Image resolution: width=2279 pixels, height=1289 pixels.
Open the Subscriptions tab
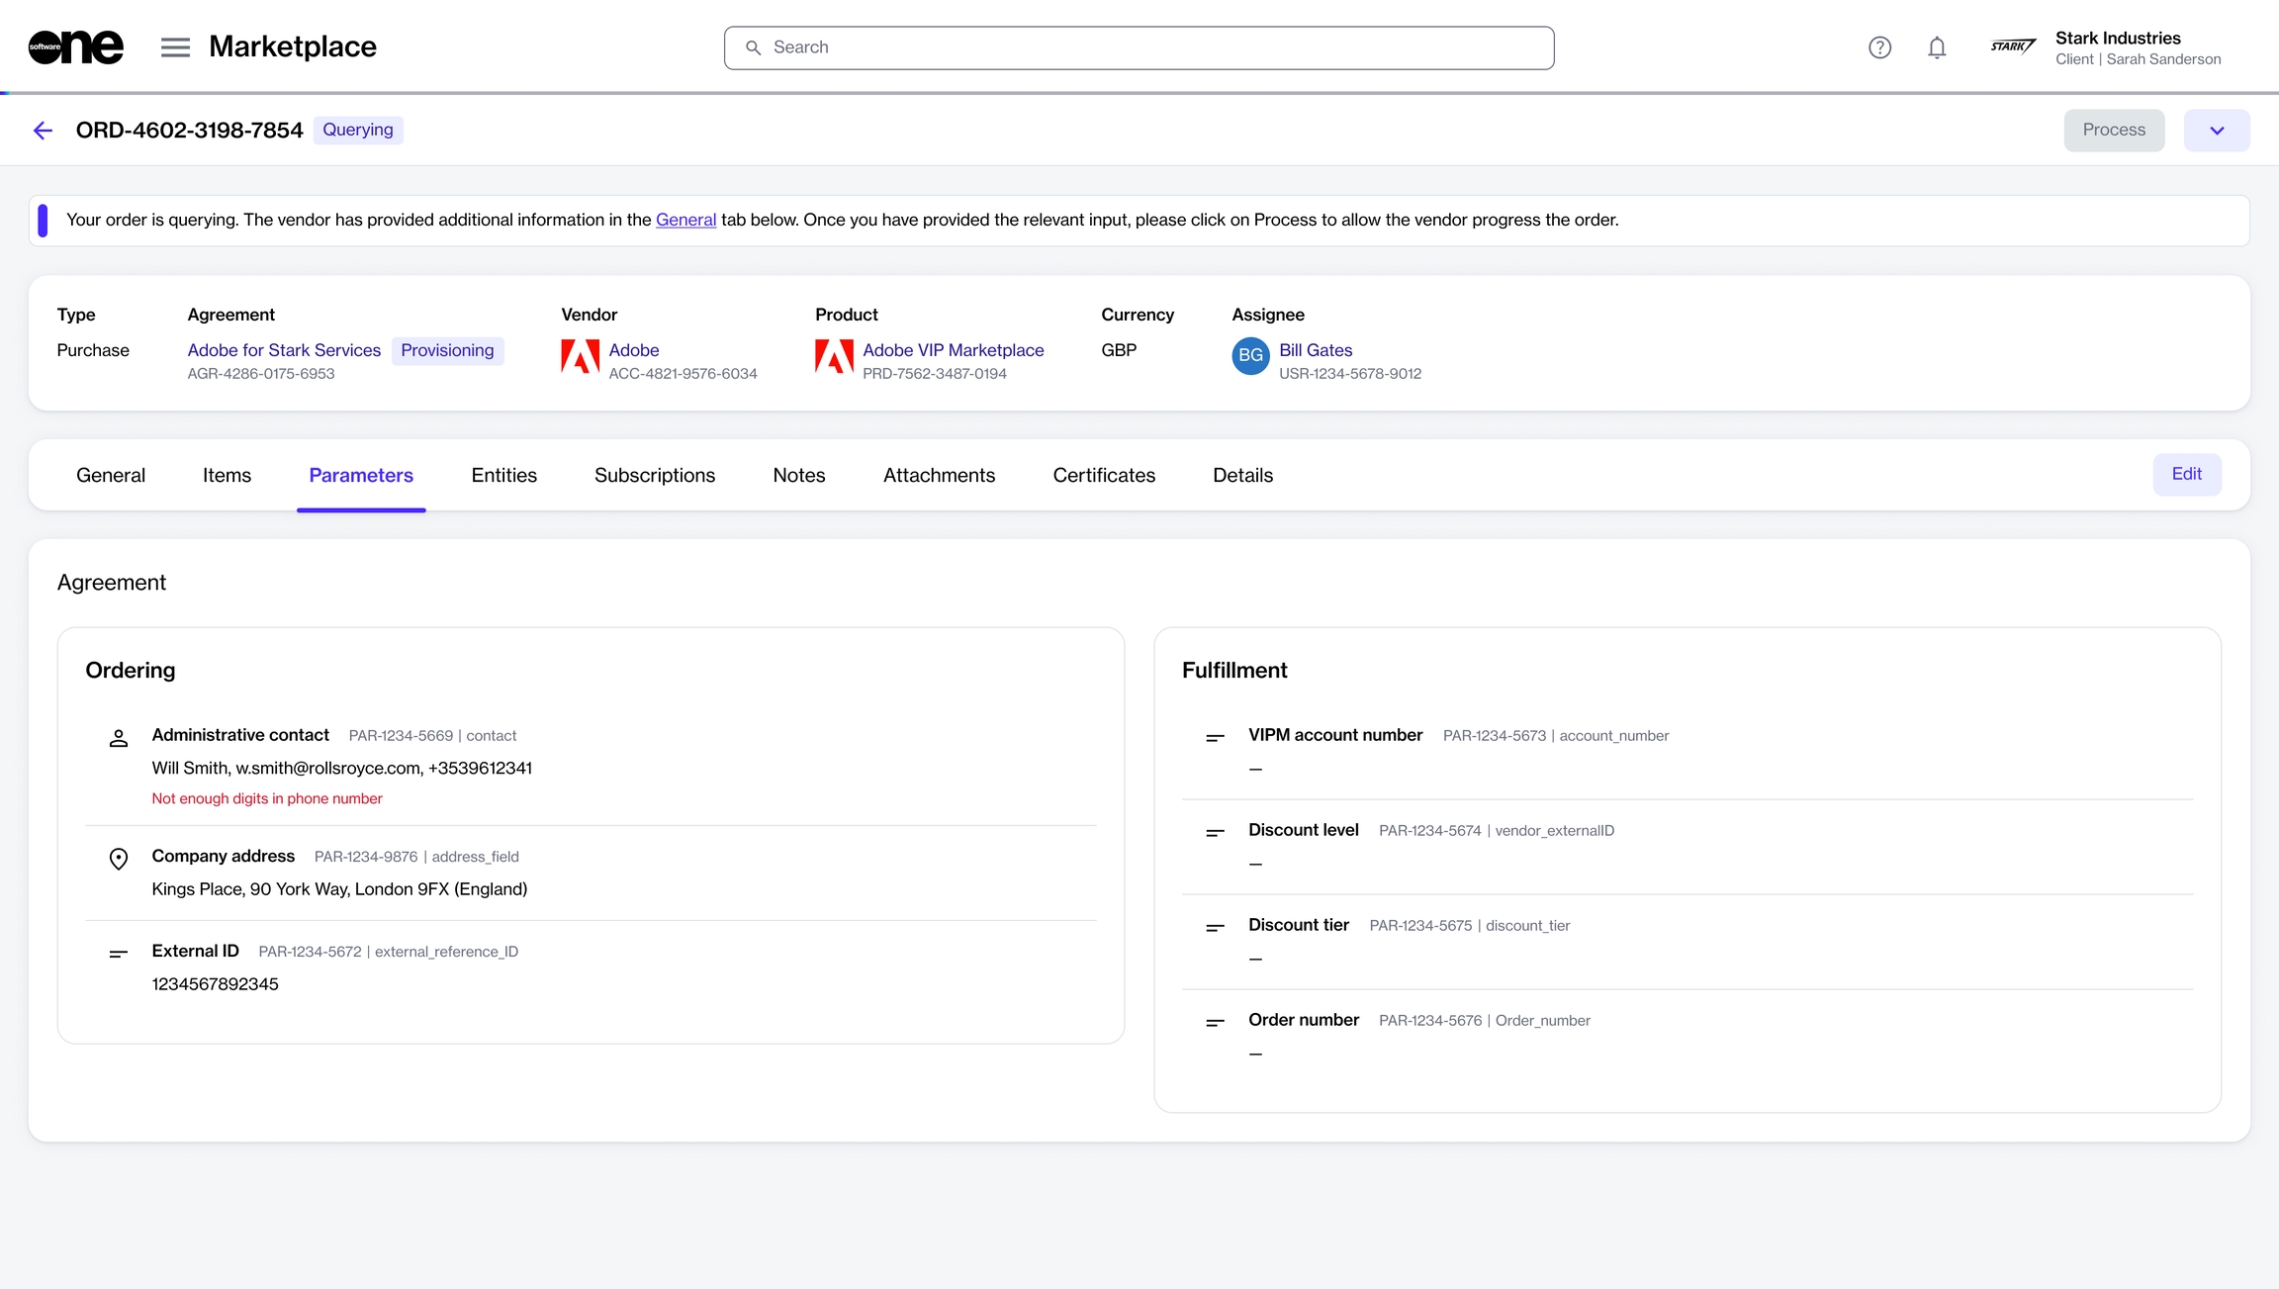click(x=654, y=476)
